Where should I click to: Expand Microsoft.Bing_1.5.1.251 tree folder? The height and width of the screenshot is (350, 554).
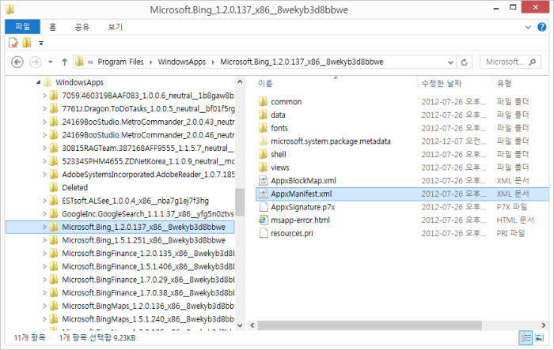[44, 240]
